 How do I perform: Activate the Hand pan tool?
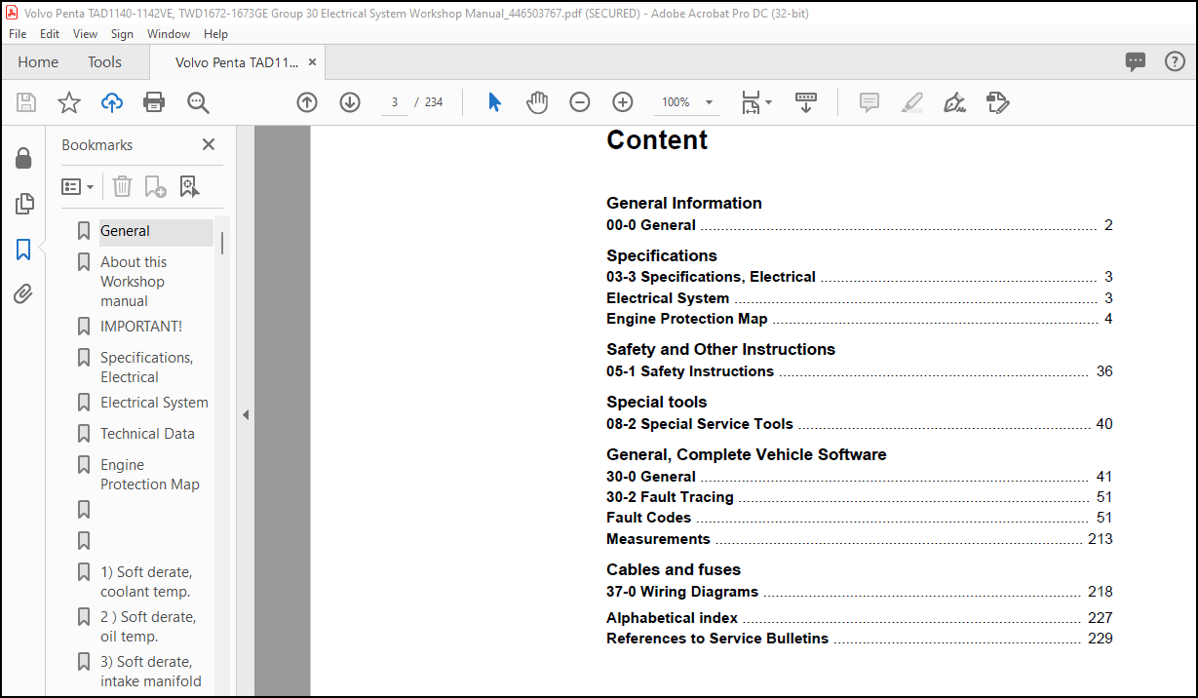(537, 102)
